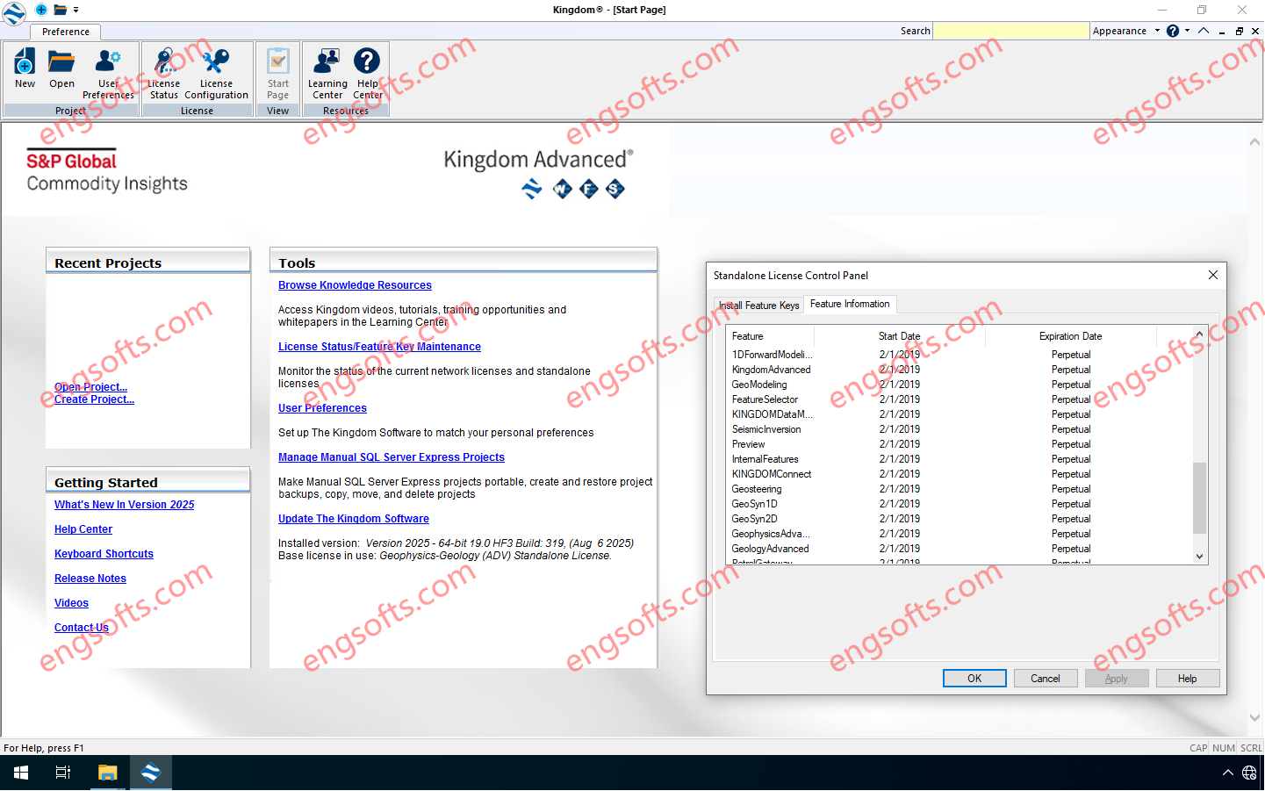This screenshot has height=791, width=1265.
Task: Click start page scroll up arrow
Action: point(1254,141)
